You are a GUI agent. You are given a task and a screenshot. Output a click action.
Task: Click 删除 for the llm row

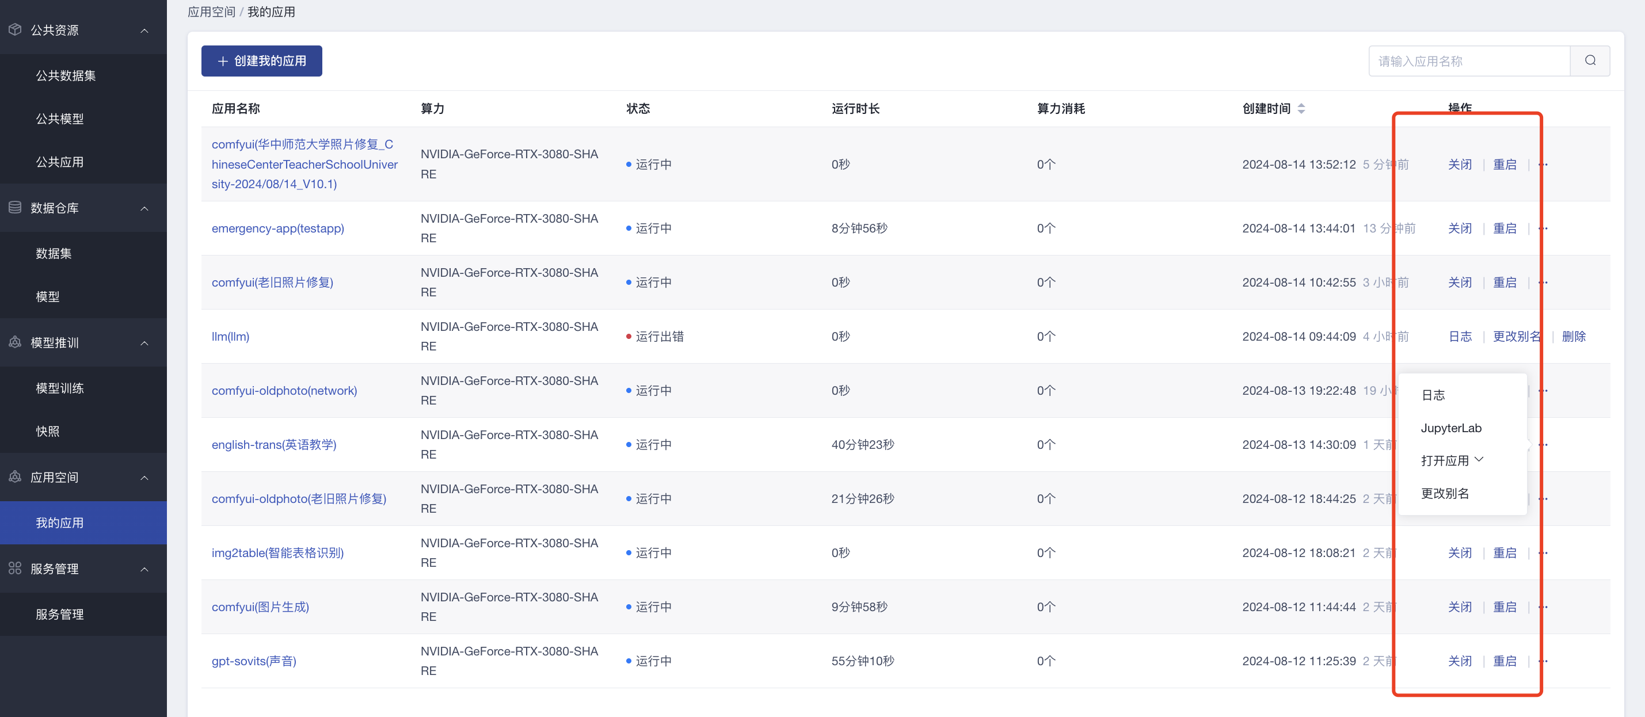tap(1573, 336)
